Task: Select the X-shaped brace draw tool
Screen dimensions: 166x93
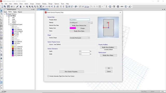Action: pyautogui.click(x=1, y=29)
